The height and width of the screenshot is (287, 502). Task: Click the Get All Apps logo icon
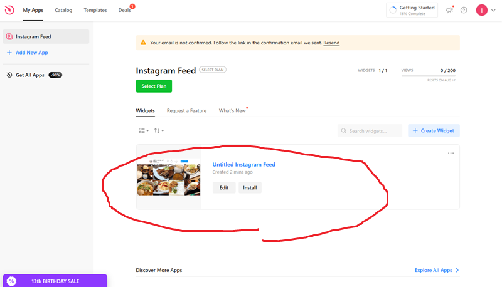pyautogui.click(x=9, y=75)
